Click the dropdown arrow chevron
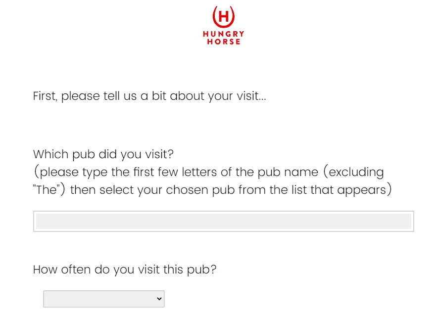436x317 pixels. (x=159, y=299)
